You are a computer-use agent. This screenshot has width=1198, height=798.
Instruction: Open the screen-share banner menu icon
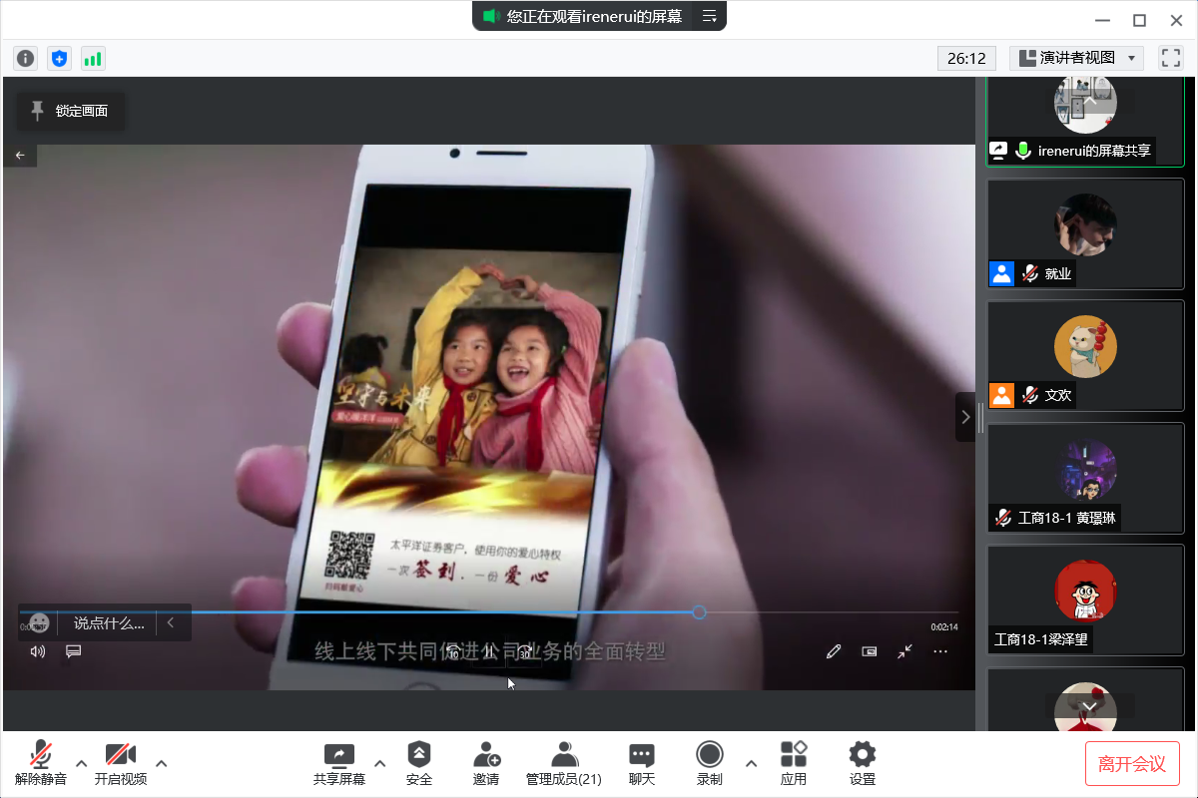pyautogui.click(x=709, y=16)
